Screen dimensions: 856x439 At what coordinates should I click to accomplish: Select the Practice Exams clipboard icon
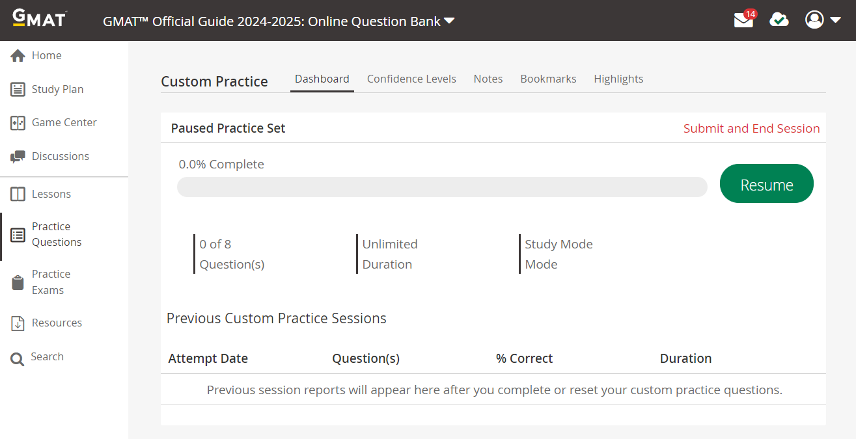pyautogui.click(x=18, y=283)
